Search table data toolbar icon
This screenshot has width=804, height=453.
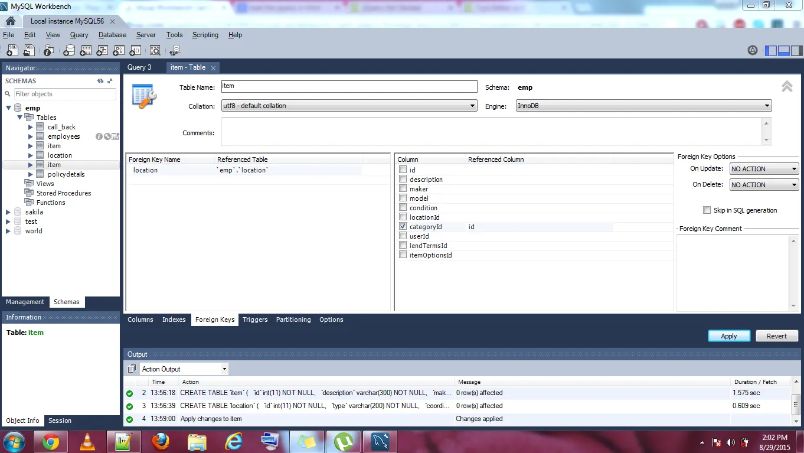coord(155,50)
